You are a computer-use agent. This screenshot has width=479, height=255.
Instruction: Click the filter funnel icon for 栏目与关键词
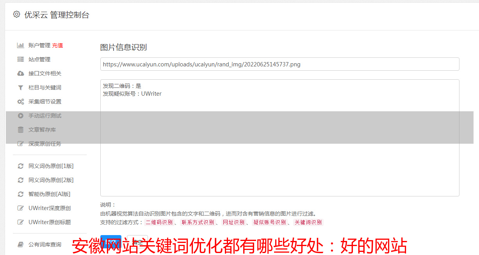[21, 87]
